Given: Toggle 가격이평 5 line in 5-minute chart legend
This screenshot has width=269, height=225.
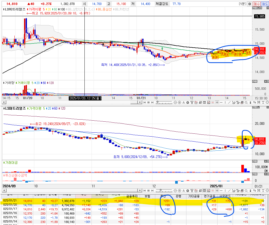Looking at the screenshot, I should coord(36,9).
